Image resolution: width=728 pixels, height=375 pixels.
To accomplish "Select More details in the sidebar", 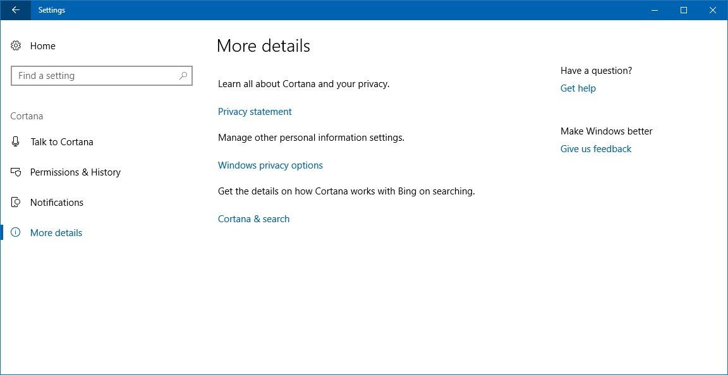I will tap(56, 232).
